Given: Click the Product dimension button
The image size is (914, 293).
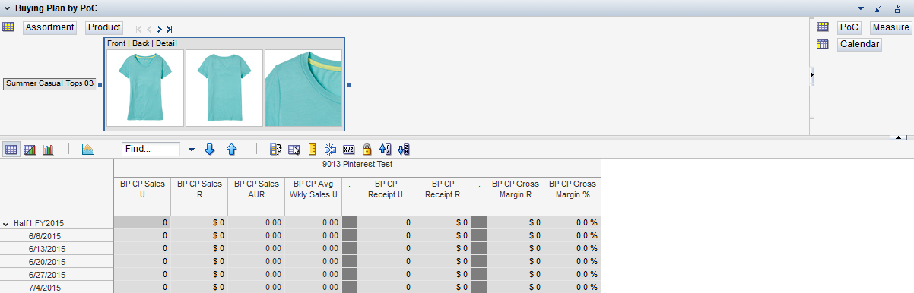Looking at the screenshot, I should pyautogui.click(x=104, y=27).
